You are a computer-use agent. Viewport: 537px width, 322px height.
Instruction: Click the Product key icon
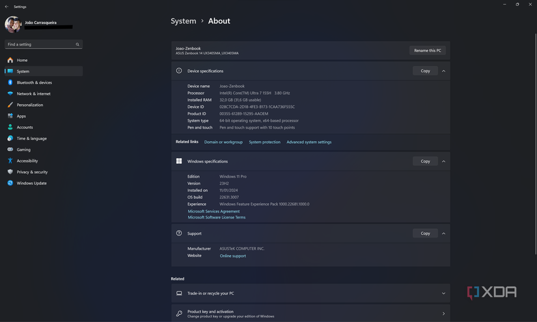point(179,314)
